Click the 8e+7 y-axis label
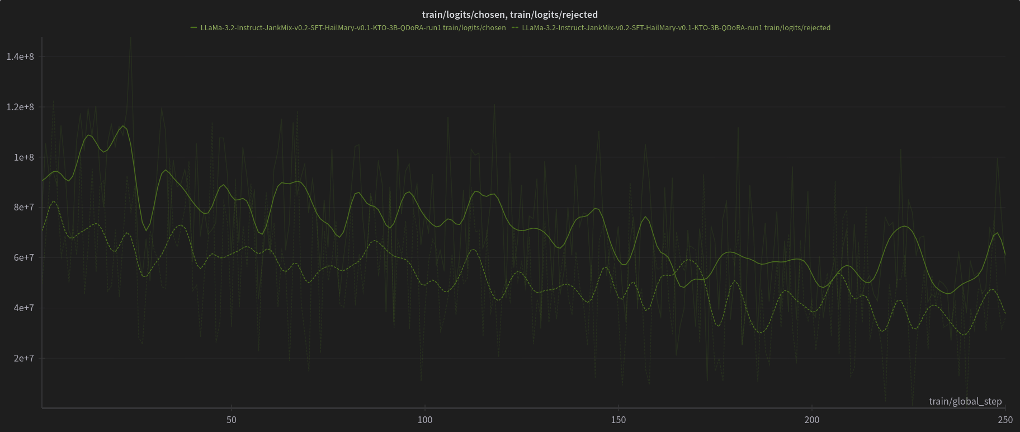The width and height of the screenshot is (1020, 432). (24, 207)
